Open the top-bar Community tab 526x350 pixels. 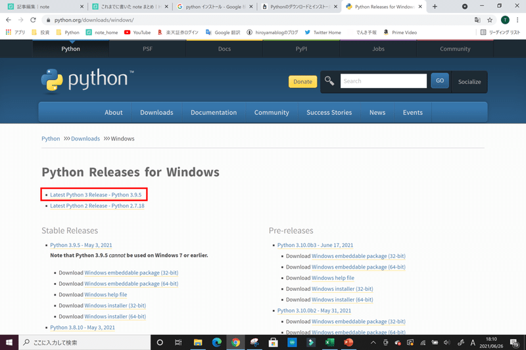click(455, 49)
